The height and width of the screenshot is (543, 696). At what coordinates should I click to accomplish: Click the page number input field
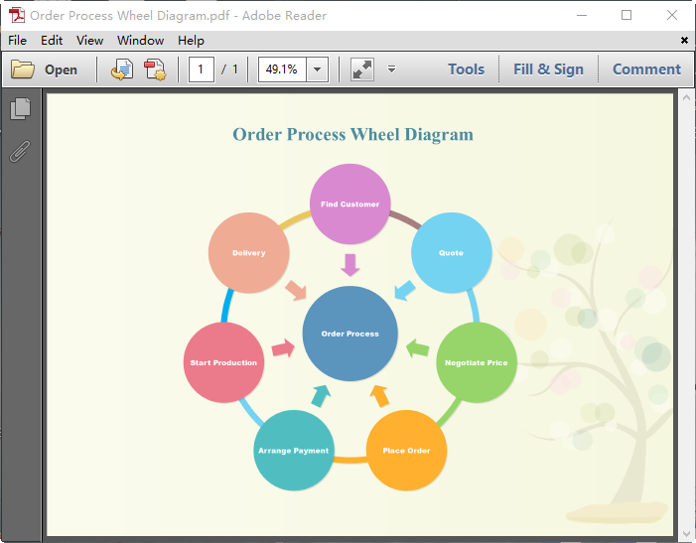coord(202,69)
